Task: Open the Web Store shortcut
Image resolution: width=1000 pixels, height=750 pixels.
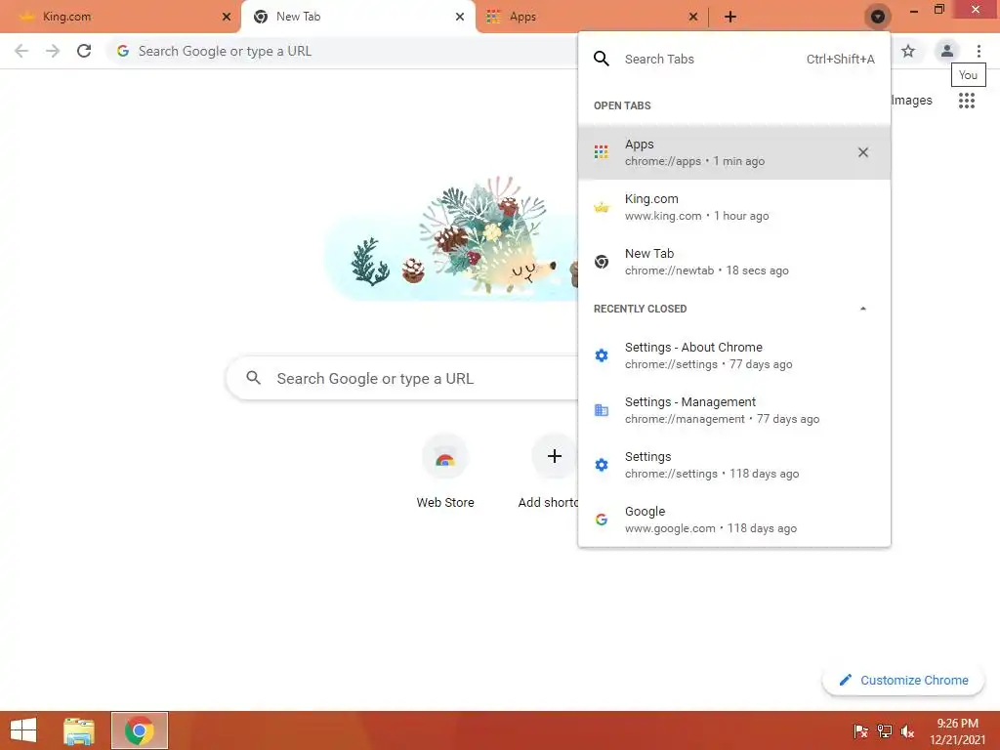Action: (445, 472)
